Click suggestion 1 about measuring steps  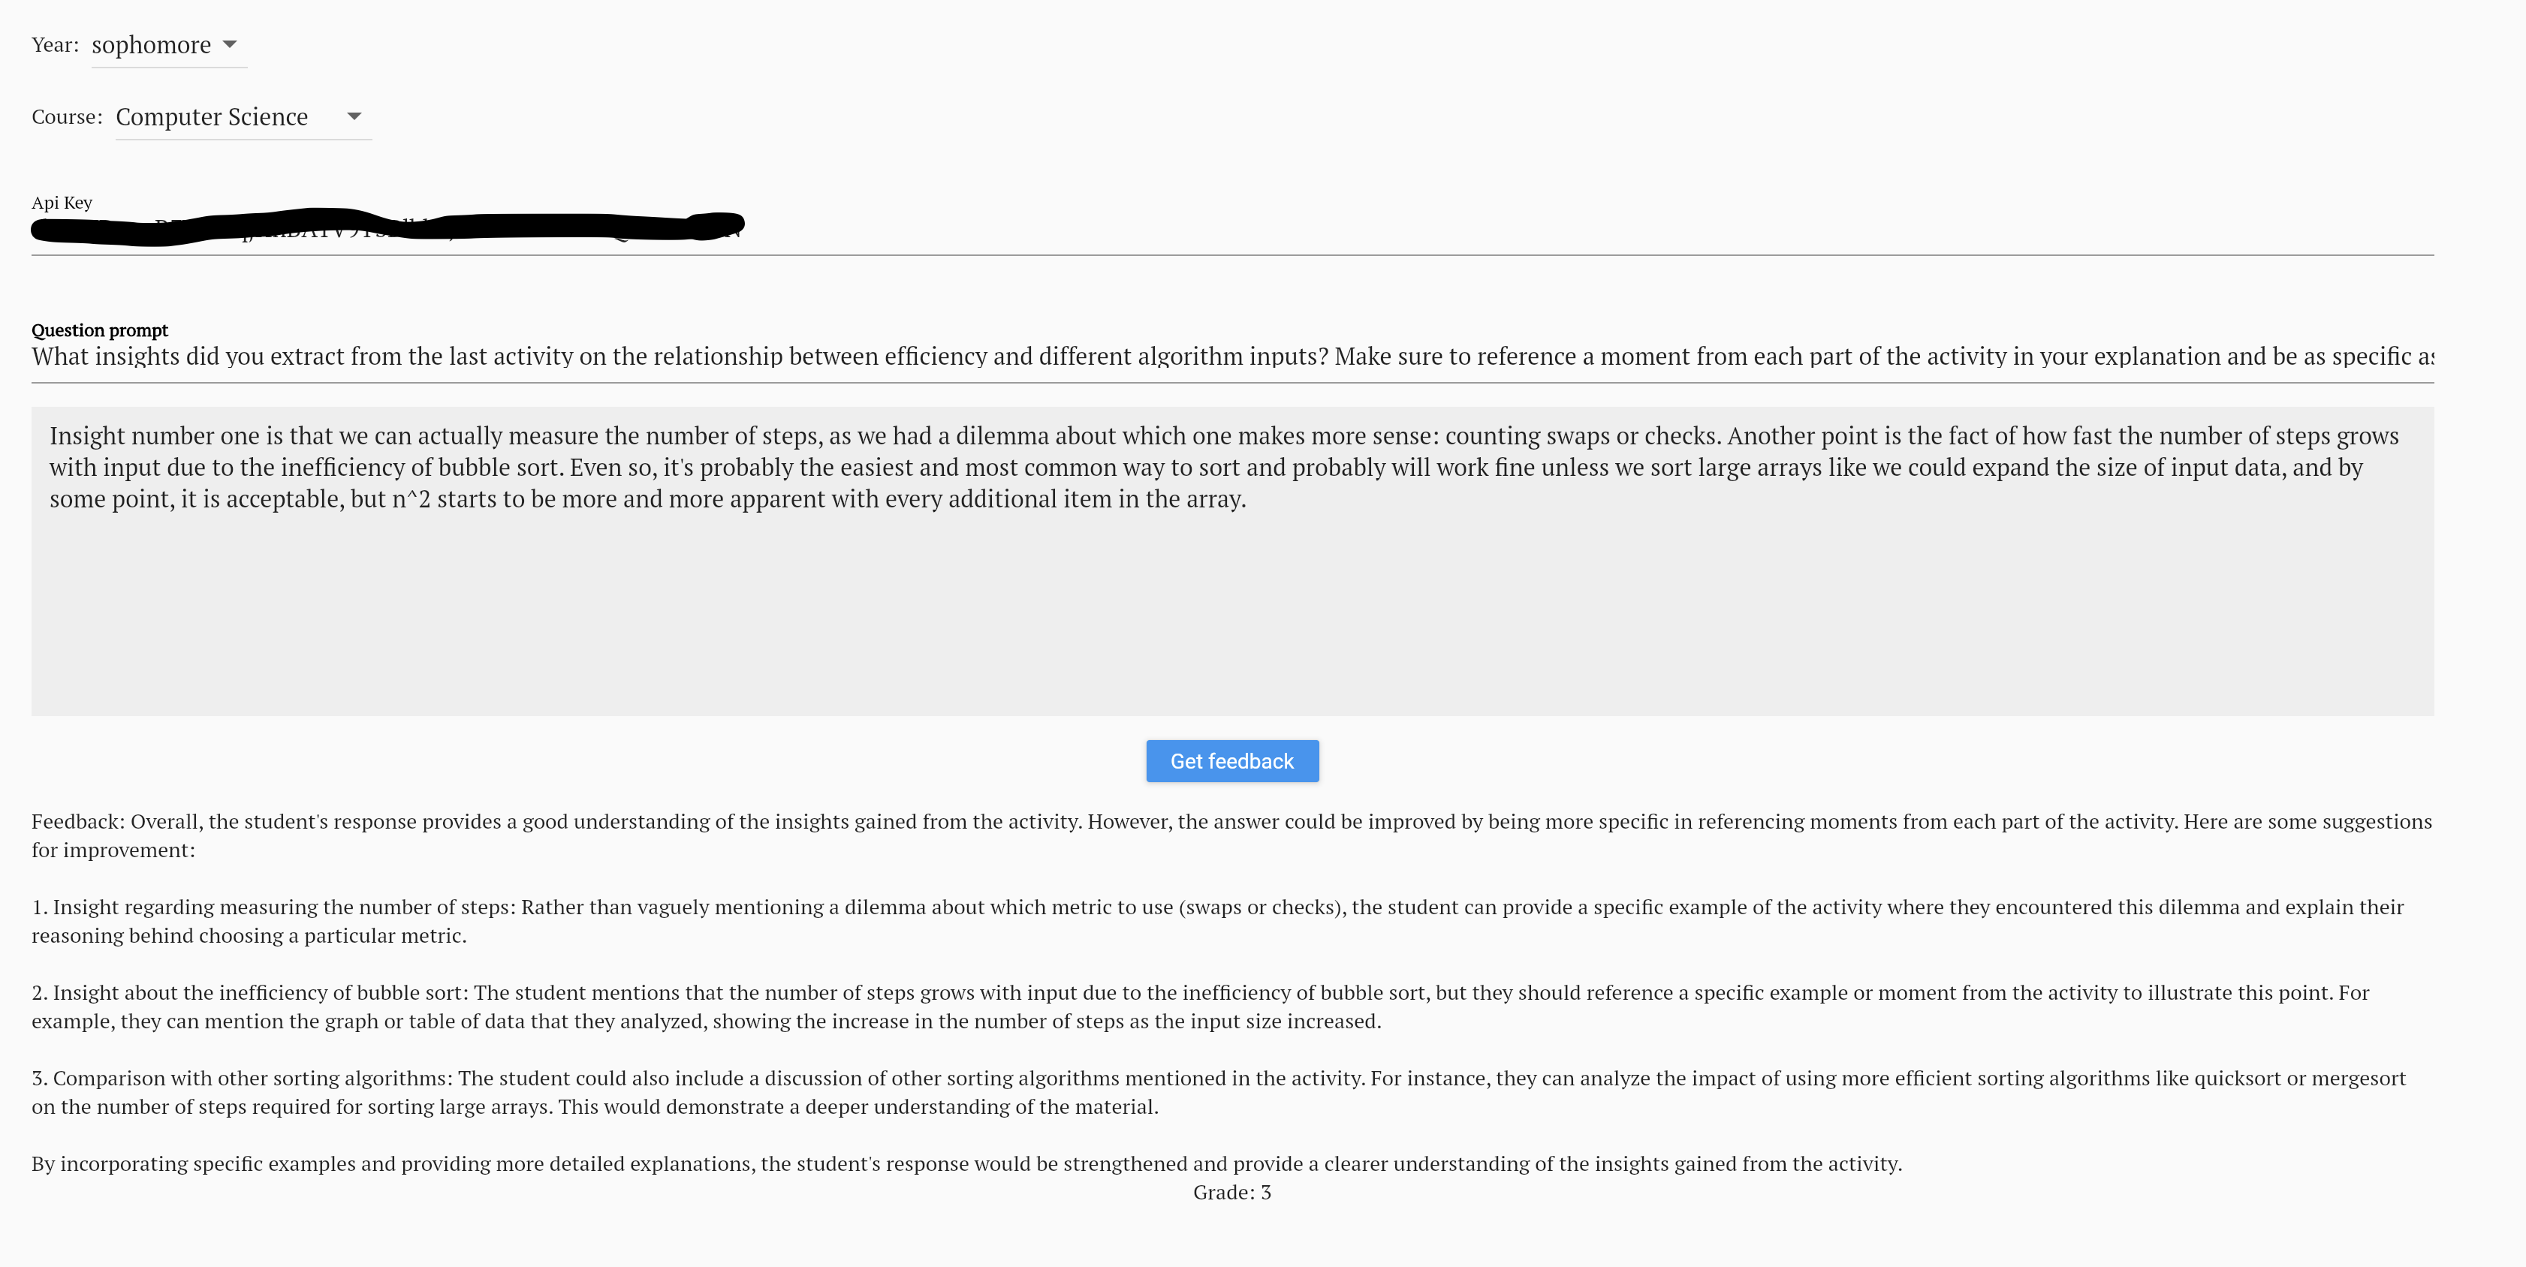click(x=1218, y=920)
